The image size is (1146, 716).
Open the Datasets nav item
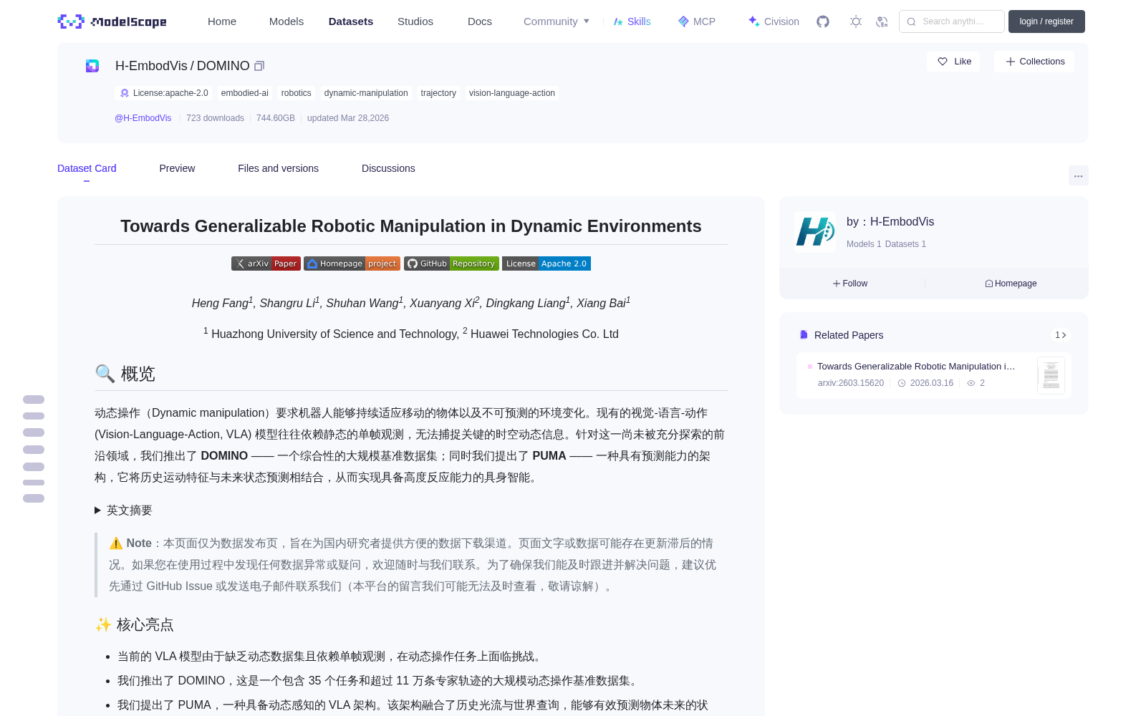point(351,21)
